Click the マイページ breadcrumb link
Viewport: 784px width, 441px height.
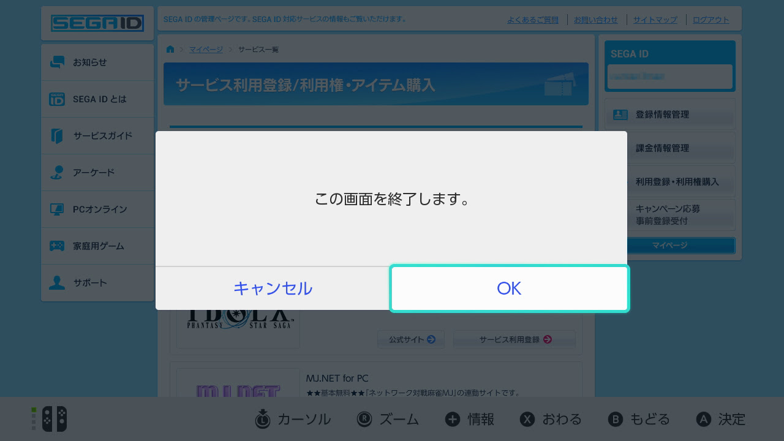tap(206, 49)
